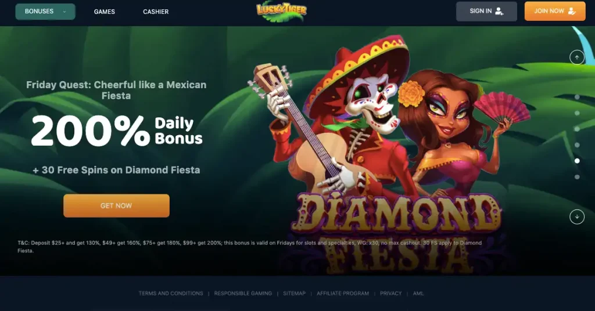Open the Responsible Gaming link
The width and height of the screenshot is (595, 311).
tap(243, 293)
